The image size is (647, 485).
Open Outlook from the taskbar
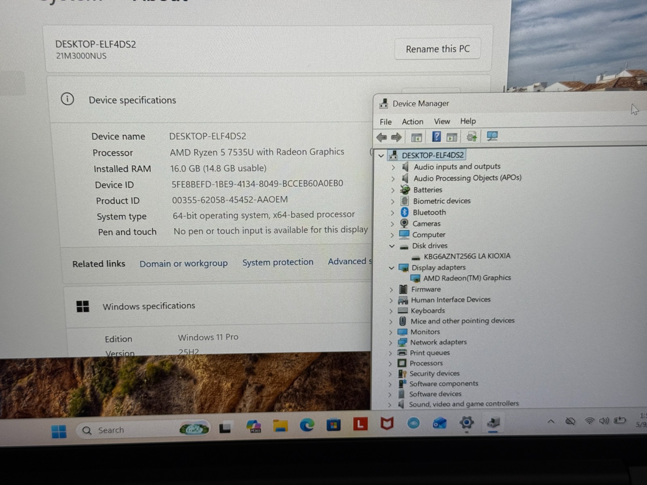coord(440,423)
